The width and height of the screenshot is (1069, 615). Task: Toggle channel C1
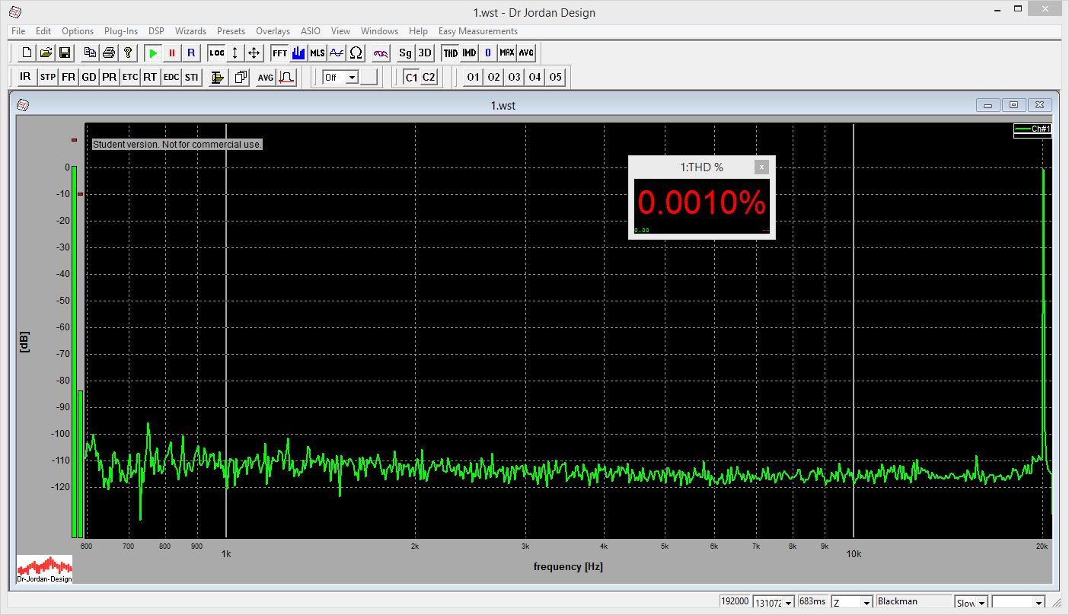(x=411, y=77)
